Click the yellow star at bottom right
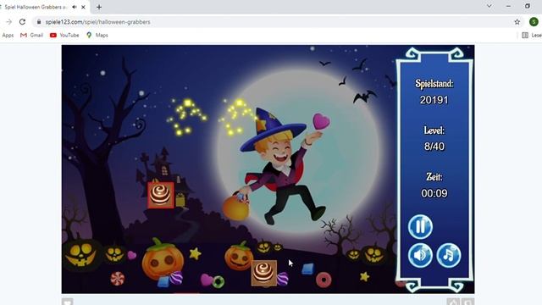 pos(365,277)
